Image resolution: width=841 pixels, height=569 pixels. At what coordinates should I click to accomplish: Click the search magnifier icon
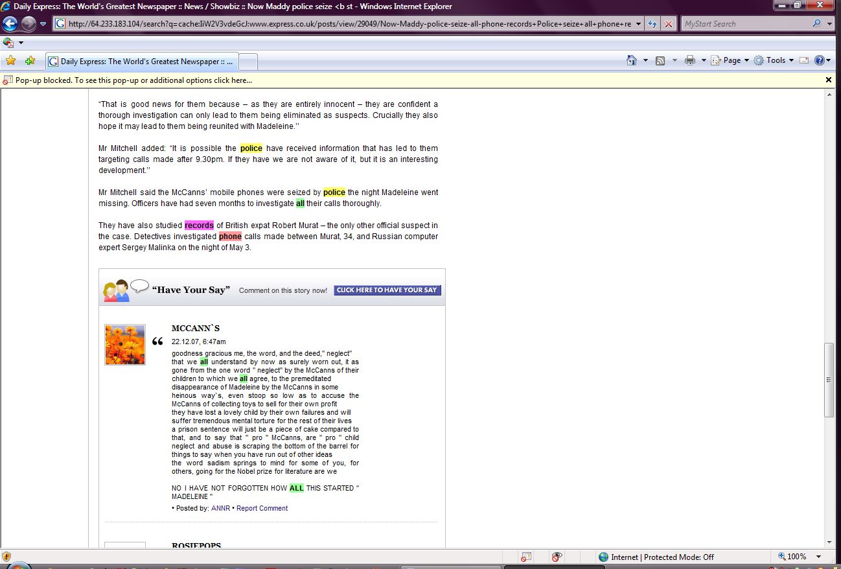tap(816, 24)
